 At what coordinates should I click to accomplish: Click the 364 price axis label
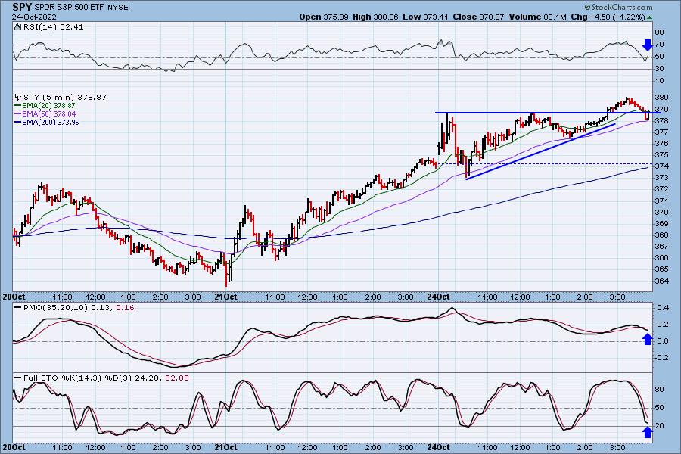pyautogui.click(x=661, y=281)
